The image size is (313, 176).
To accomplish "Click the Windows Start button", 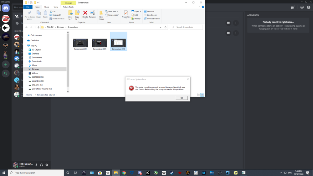I will (4, 173).
